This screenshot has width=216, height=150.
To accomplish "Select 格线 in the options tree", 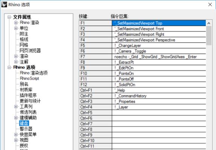I will [24, 39].
